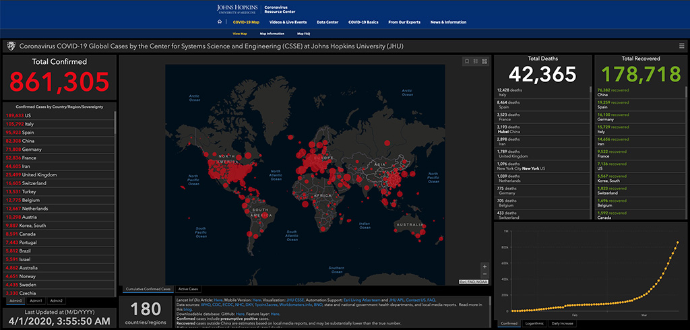Click the JHU shield icon beside the dashboard title
The image size is (690, 330).
pyautogui.click(x=12, y=46)
